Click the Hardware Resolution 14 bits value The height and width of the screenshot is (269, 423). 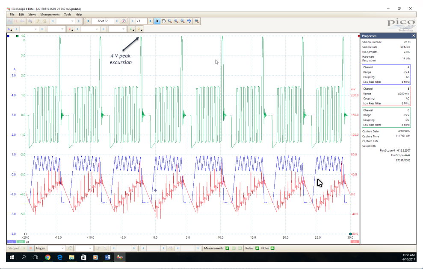(406, 58)
